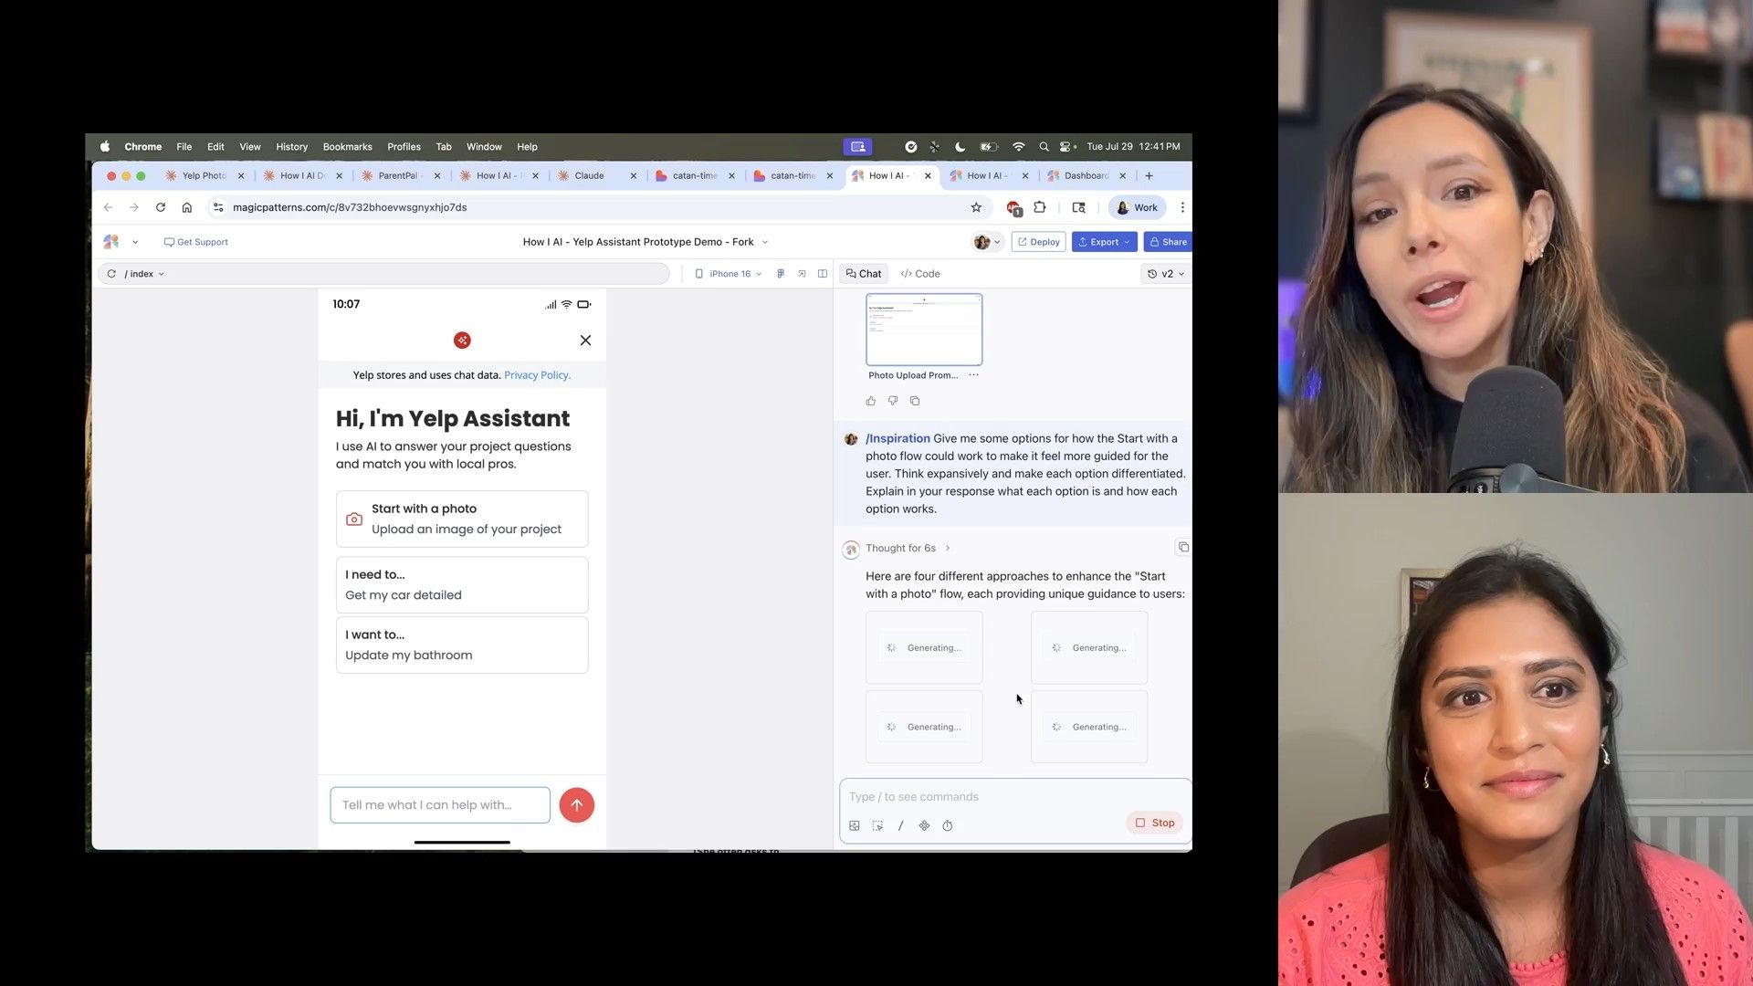
Task: Copy the Photo Upload Prompt response
Action: [x=915, y=401]
